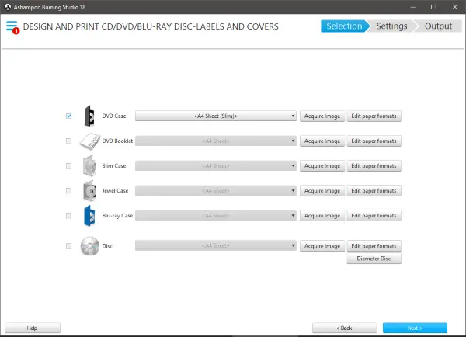The image size is (466, 337).
Task: Tick the Blu-ray Case checkbox
Action: [68, 216]
